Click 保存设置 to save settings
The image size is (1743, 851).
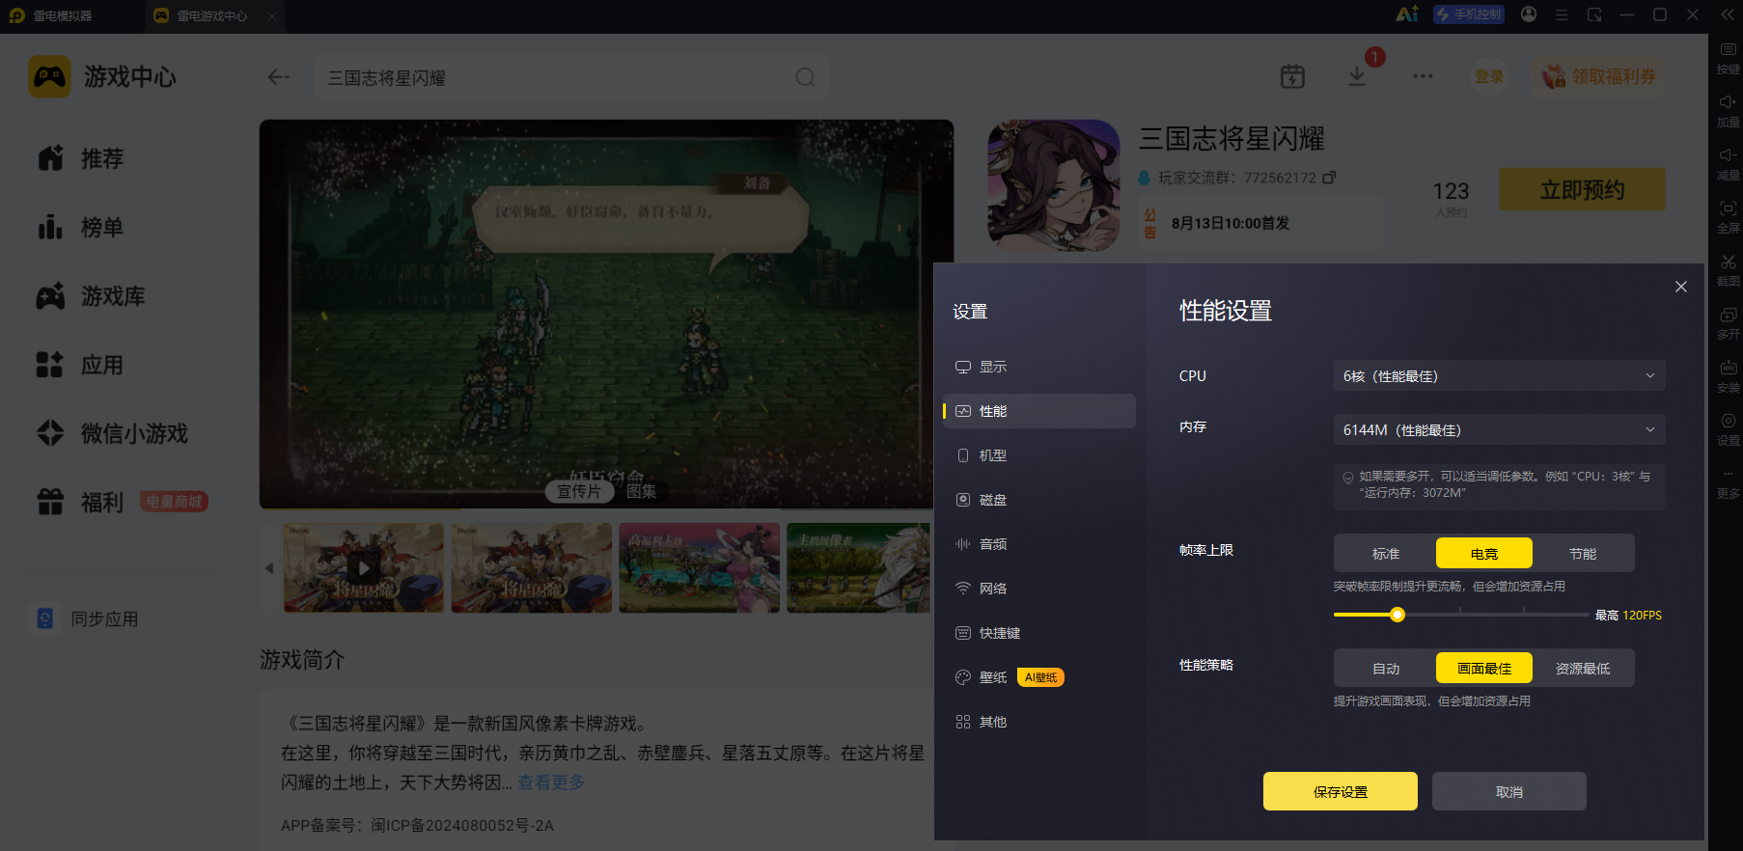point(1341,791)
